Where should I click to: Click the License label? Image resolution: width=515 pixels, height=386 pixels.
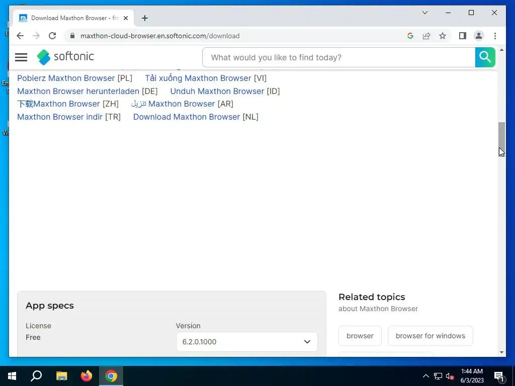click(38, 326)
